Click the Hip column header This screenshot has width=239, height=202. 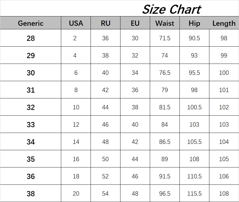(194, 23)
